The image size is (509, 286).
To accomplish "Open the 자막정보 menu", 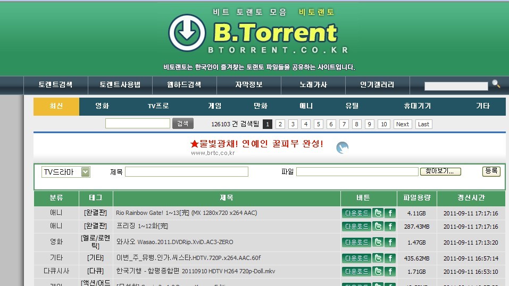I will click(x=249, y=85).
